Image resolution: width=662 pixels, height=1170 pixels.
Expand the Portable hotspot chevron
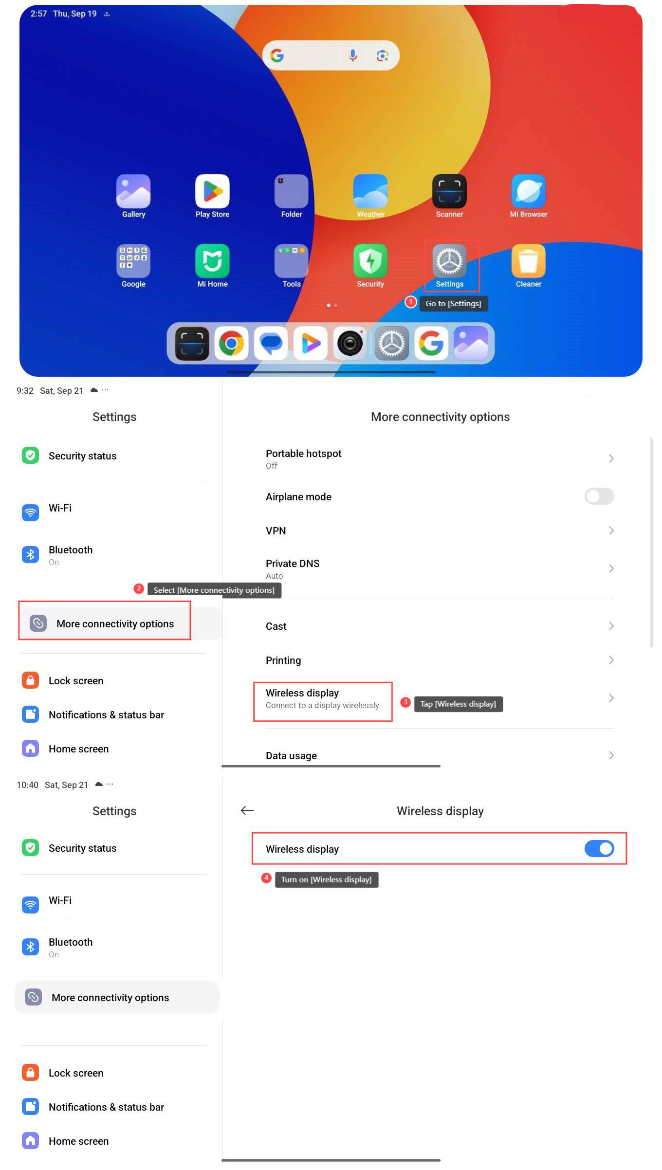[x=611, y=458]
